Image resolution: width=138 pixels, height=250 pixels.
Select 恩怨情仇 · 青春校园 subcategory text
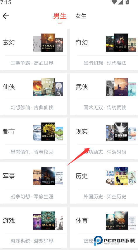tap(32, 152)
